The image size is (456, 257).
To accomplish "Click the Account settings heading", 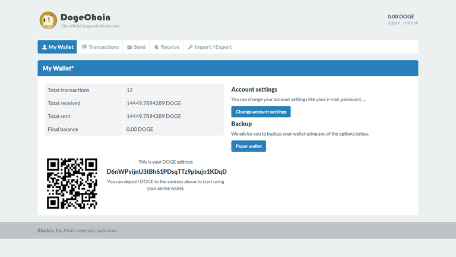I will (254, 89).
